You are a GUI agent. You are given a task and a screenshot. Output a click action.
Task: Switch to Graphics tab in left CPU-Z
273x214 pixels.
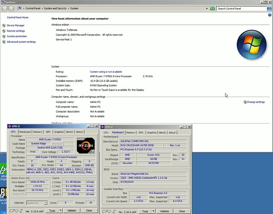click(59, 132)
